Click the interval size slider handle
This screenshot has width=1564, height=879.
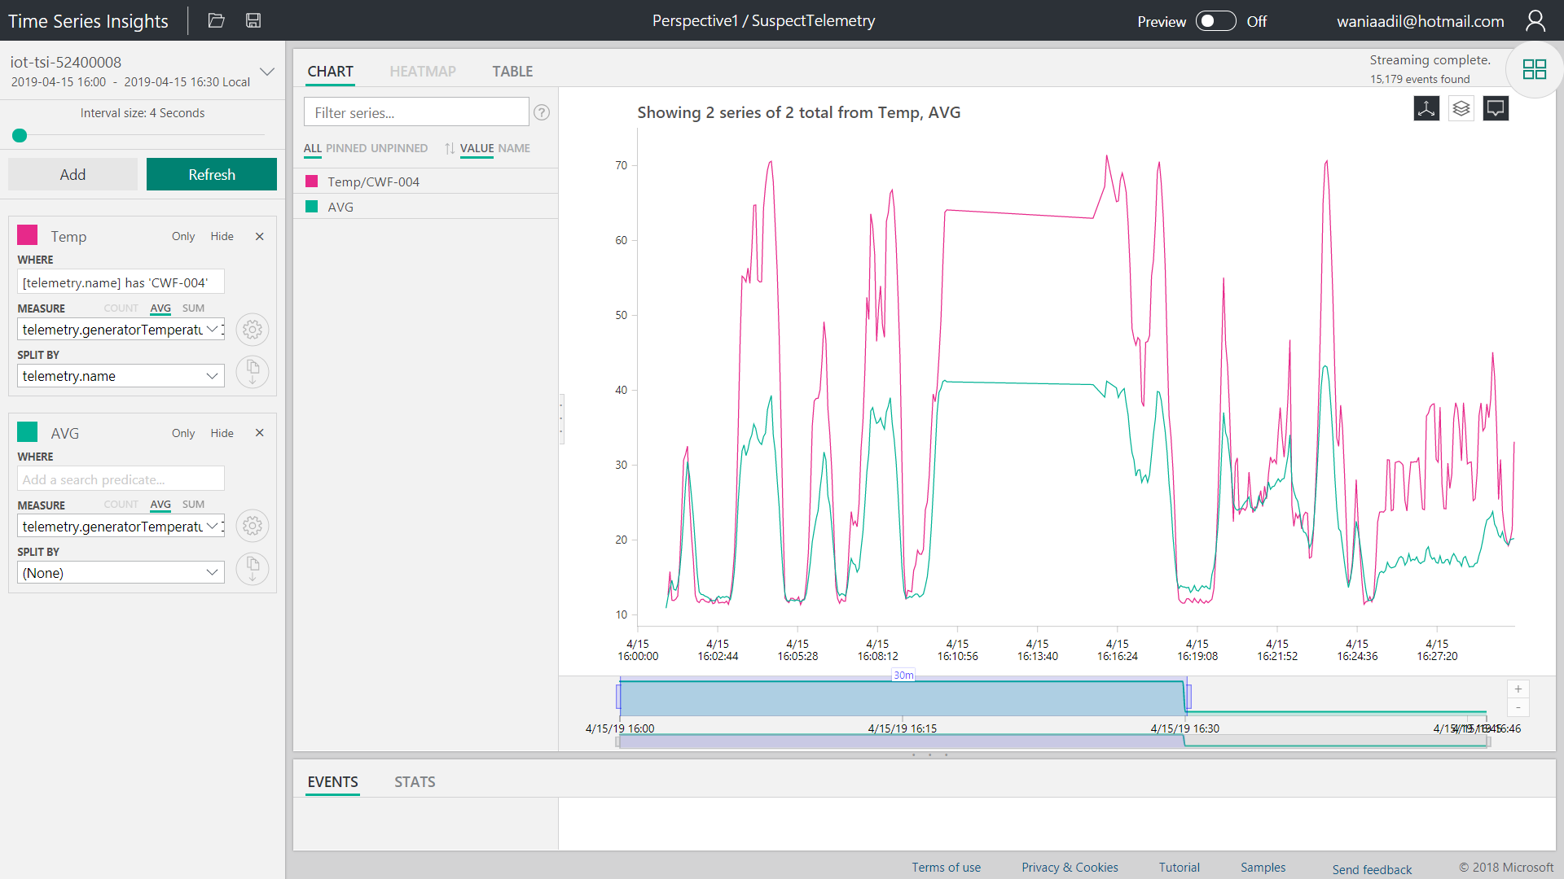coord(20,135)
